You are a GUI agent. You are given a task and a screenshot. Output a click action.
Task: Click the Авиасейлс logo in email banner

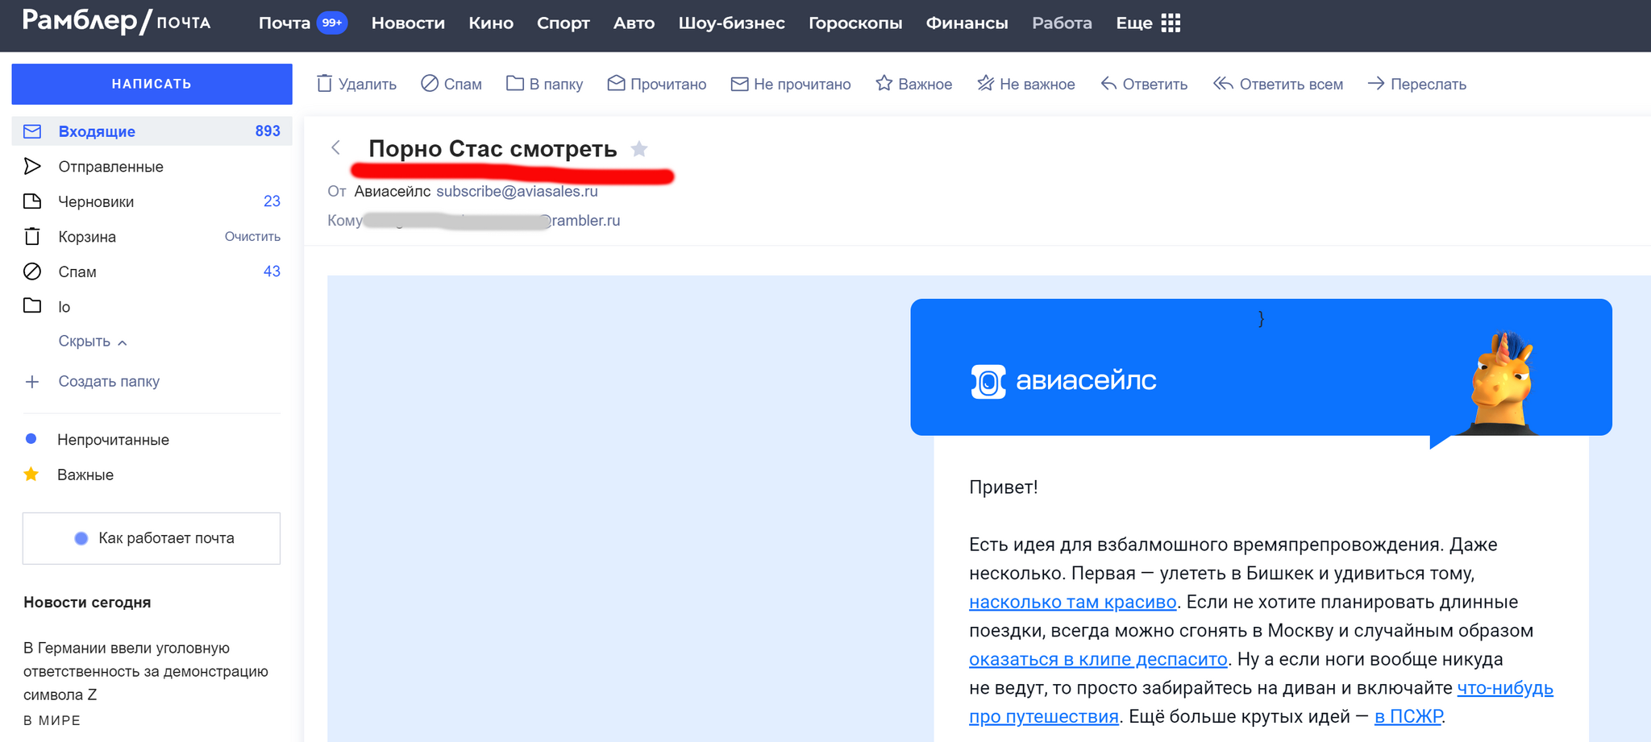[1063, 381]
